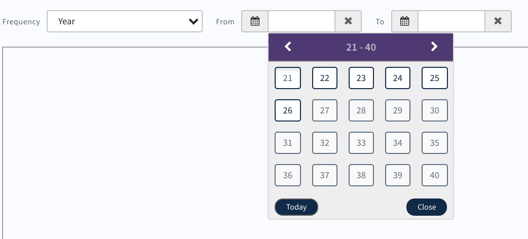This screenshot has height=239, width=528.
Task: Click the 40 cell in picker
Action: pos(435,175)
